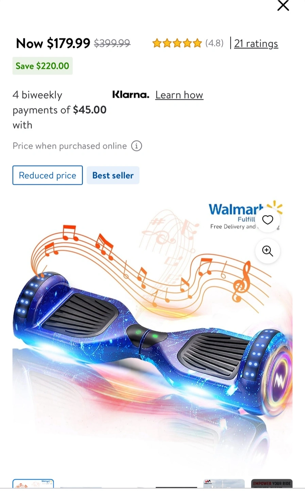Click the (4.8) rating score
This screenshot has height=491, width=305.
[215, 43]
